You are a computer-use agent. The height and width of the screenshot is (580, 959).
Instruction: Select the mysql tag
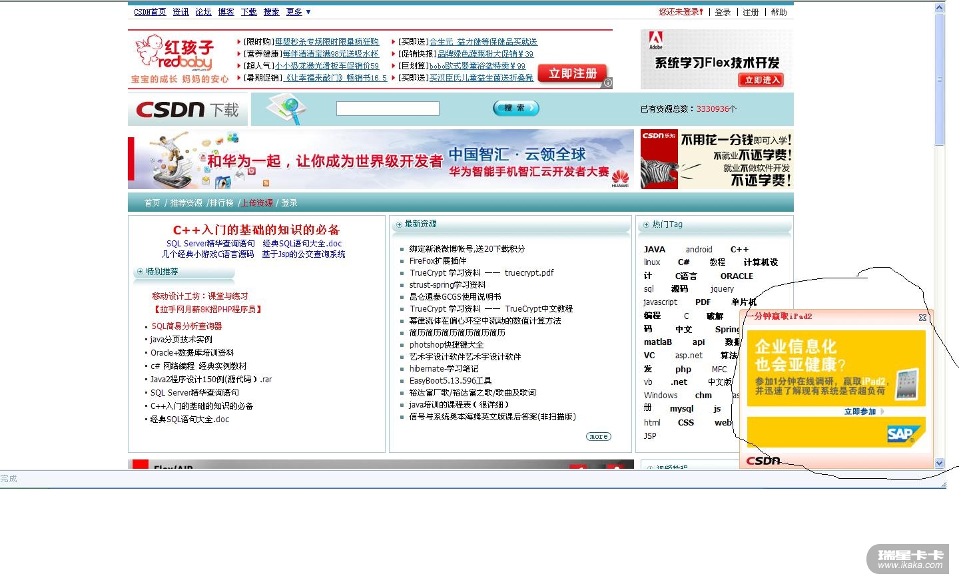pyautogui.click(x=682, y=409)
